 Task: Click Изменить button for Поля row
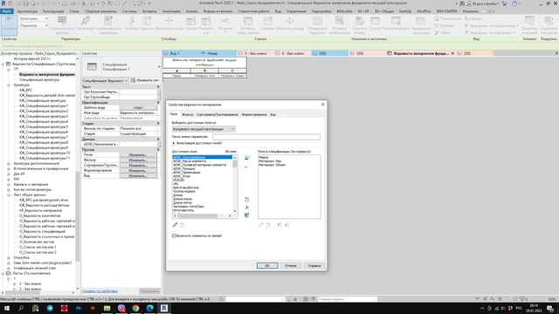pos(138,155)
